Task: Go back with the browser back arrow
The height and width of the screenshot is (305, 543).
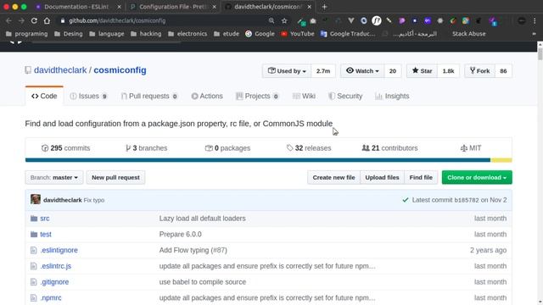Action: 8,20
